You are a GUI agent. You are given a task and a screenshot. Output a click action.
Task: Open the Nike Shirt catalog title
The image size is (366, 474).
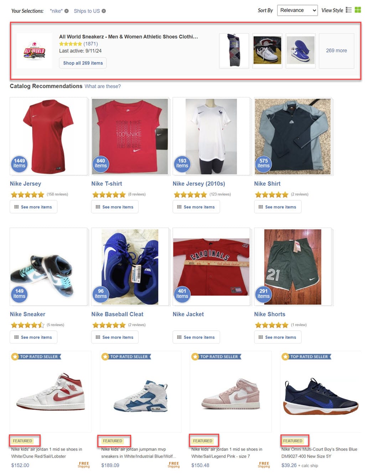click(267, 184)
